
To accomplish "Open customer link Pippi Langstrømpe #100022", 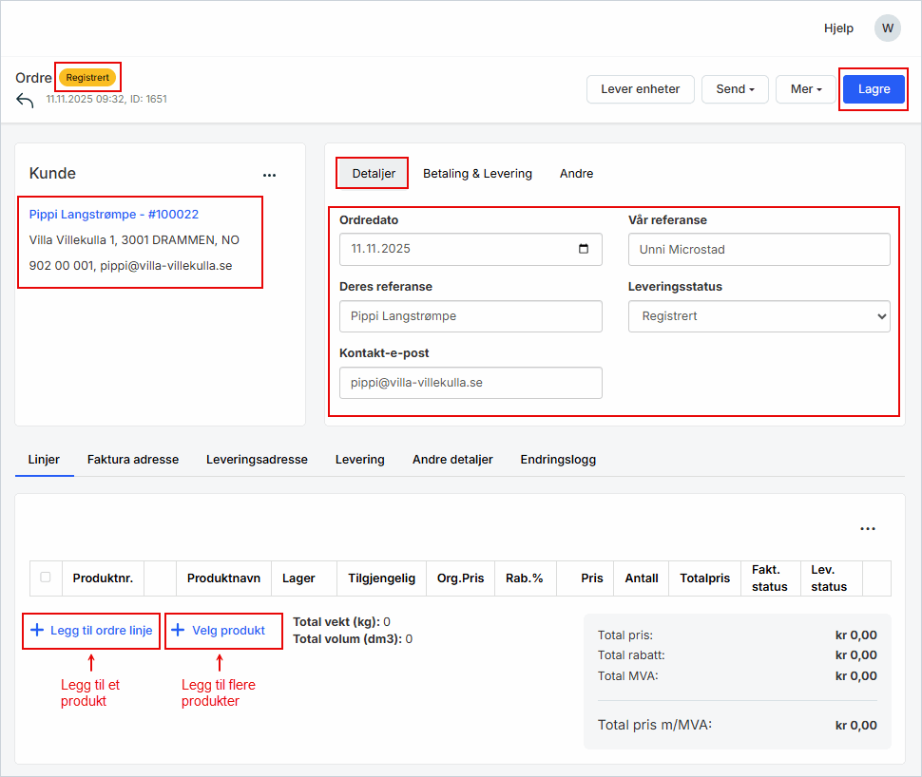I will pyautogui.click(x=114, y=215).
